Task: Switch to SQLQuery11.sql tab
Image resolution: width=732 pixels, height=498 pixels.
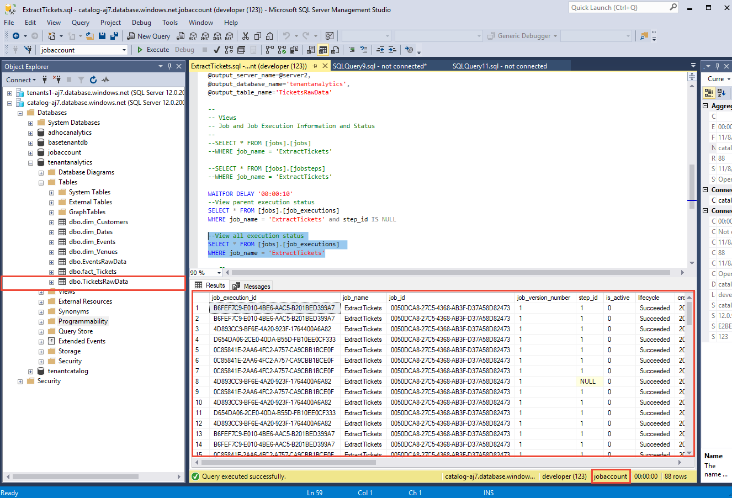Action: [500, 66]
